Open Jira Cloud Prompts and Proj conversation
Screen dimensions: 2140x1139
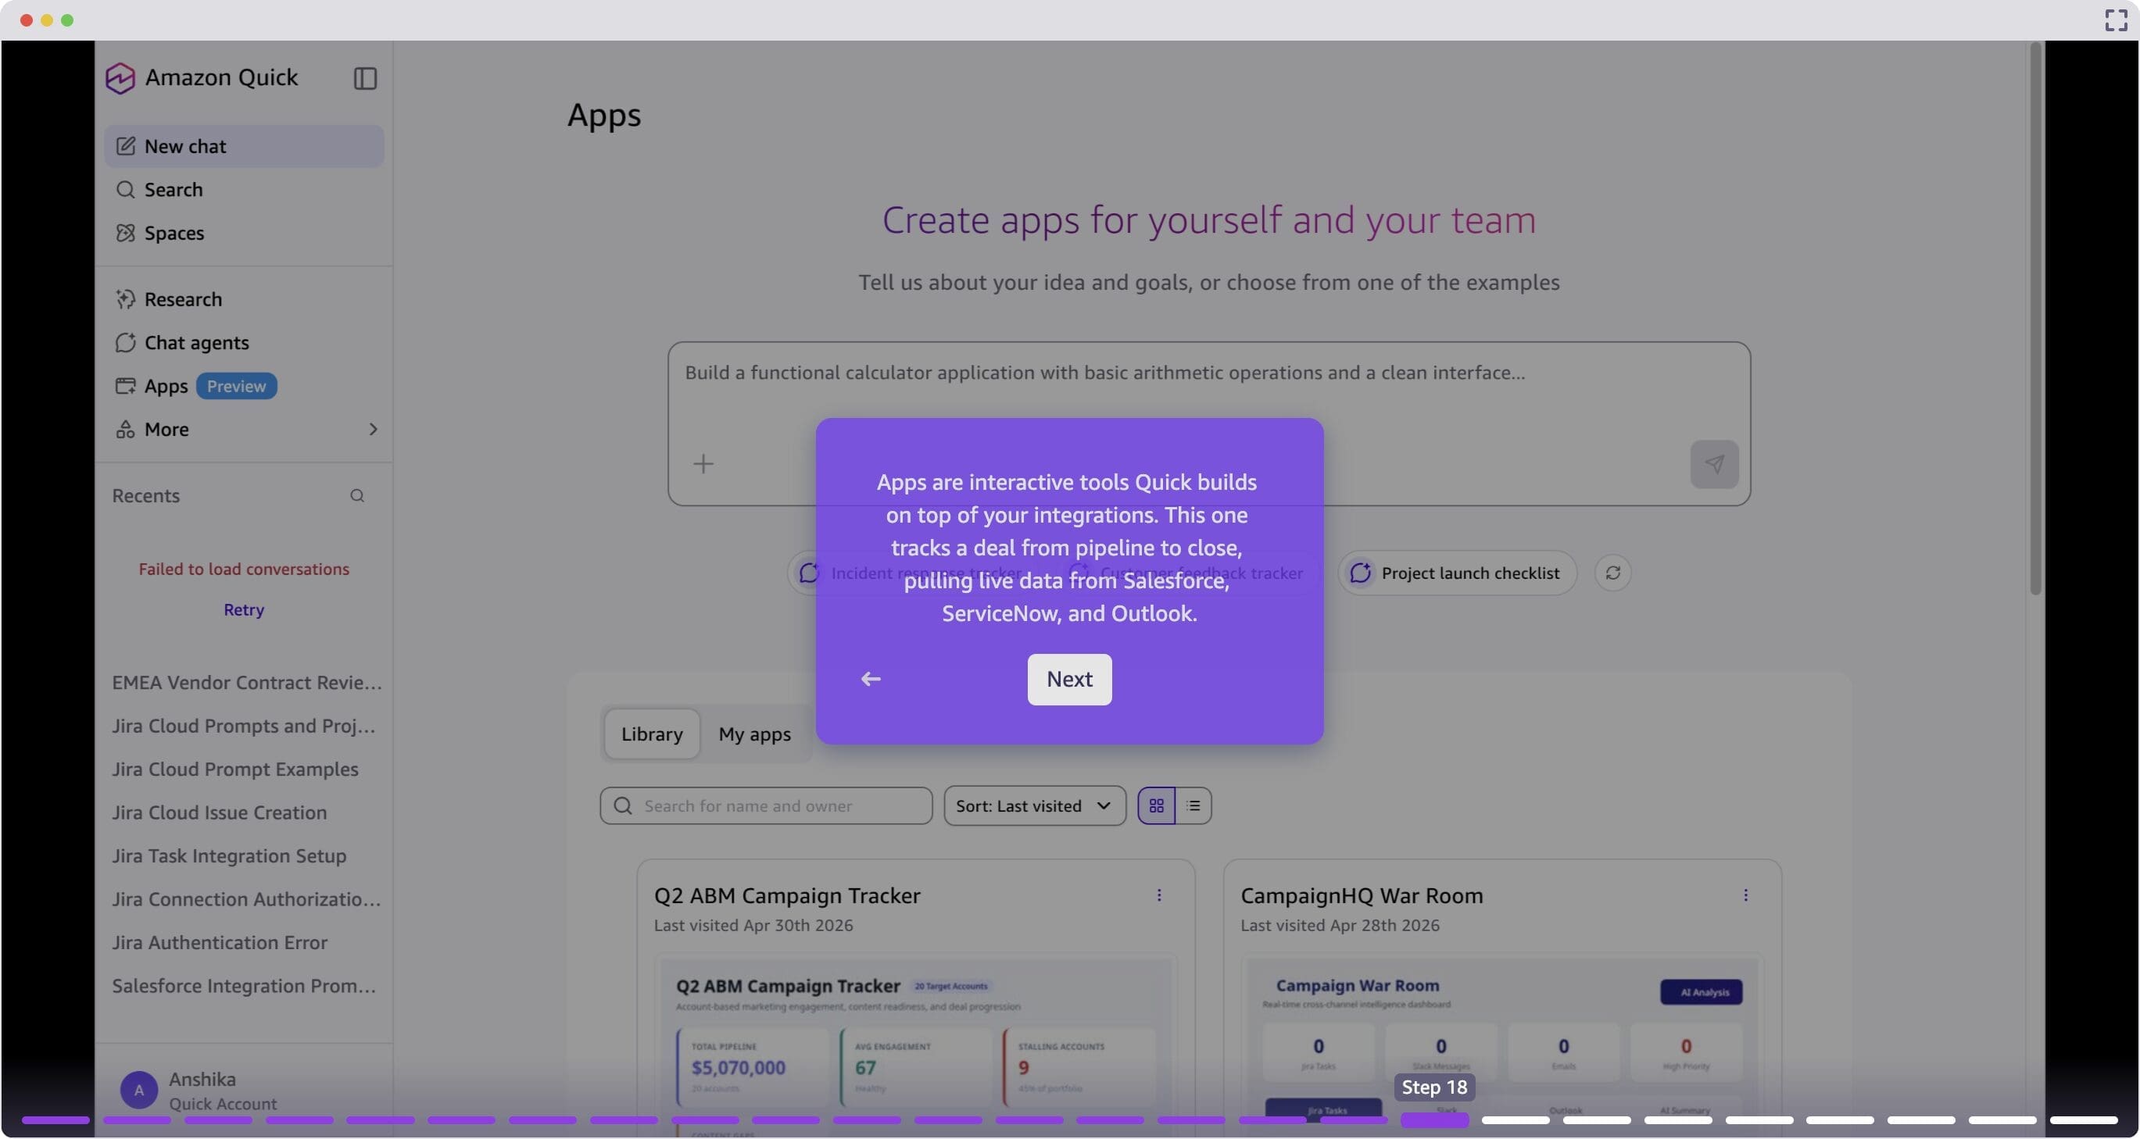tap(243, 726)
